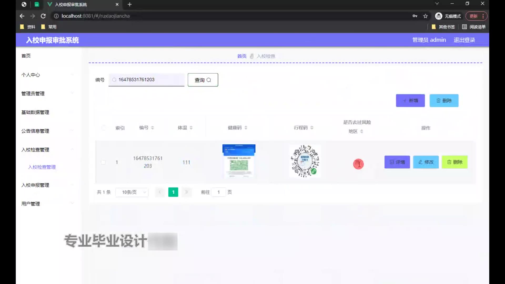505x284 pixels.
Task: Open the 首页 sidebar menu item
Action: click(x=26, y=56)
